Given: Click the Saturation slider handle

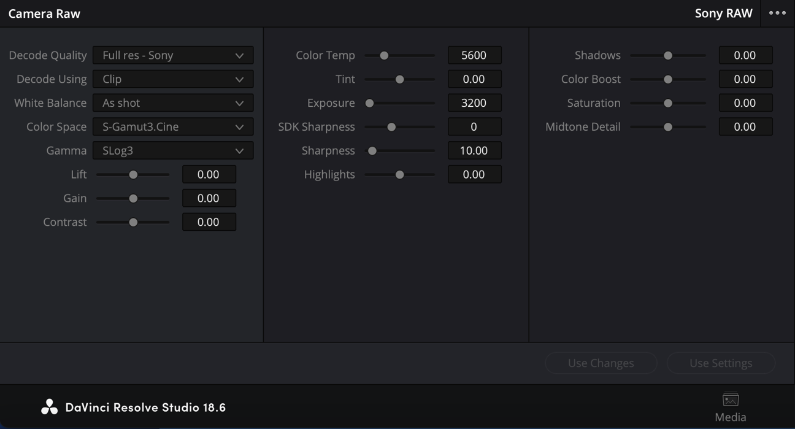Looking at the screenshot, I should pyautogui.click(x=668, y=103).
